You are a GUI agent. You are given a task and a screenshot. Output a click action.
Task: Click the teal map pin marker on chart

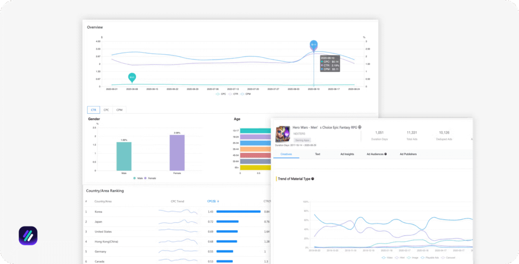pos(132,77)
